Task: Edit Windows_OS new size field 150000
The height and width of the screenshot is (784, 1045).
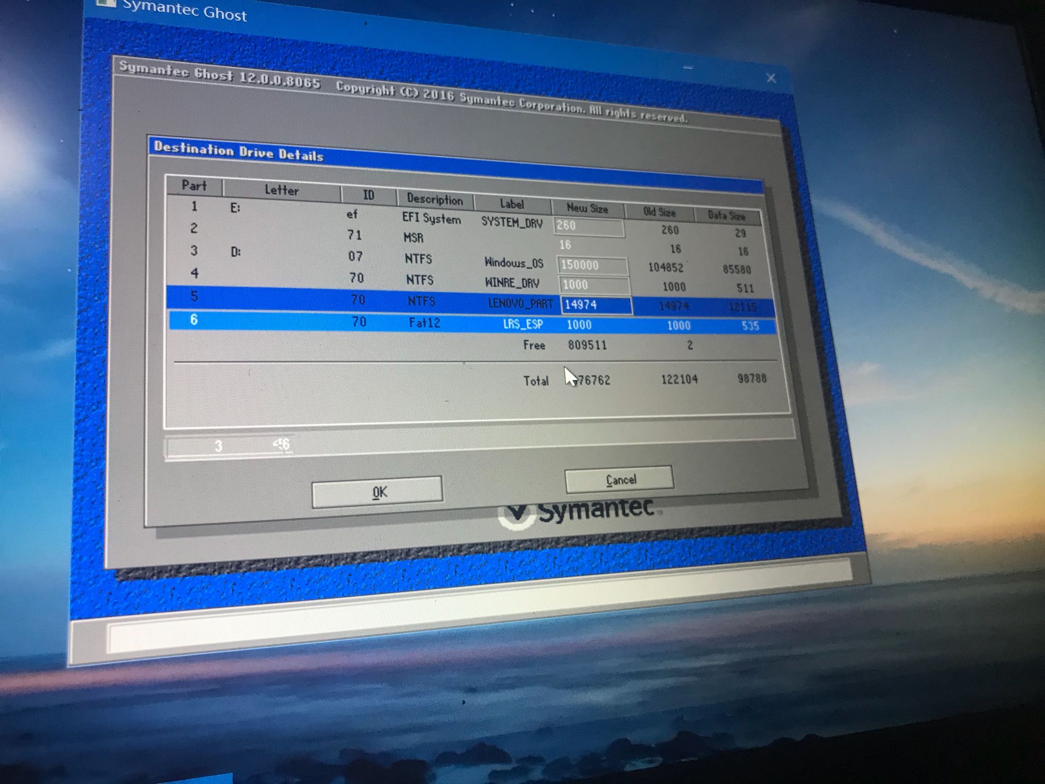Action: pos(592,266)
